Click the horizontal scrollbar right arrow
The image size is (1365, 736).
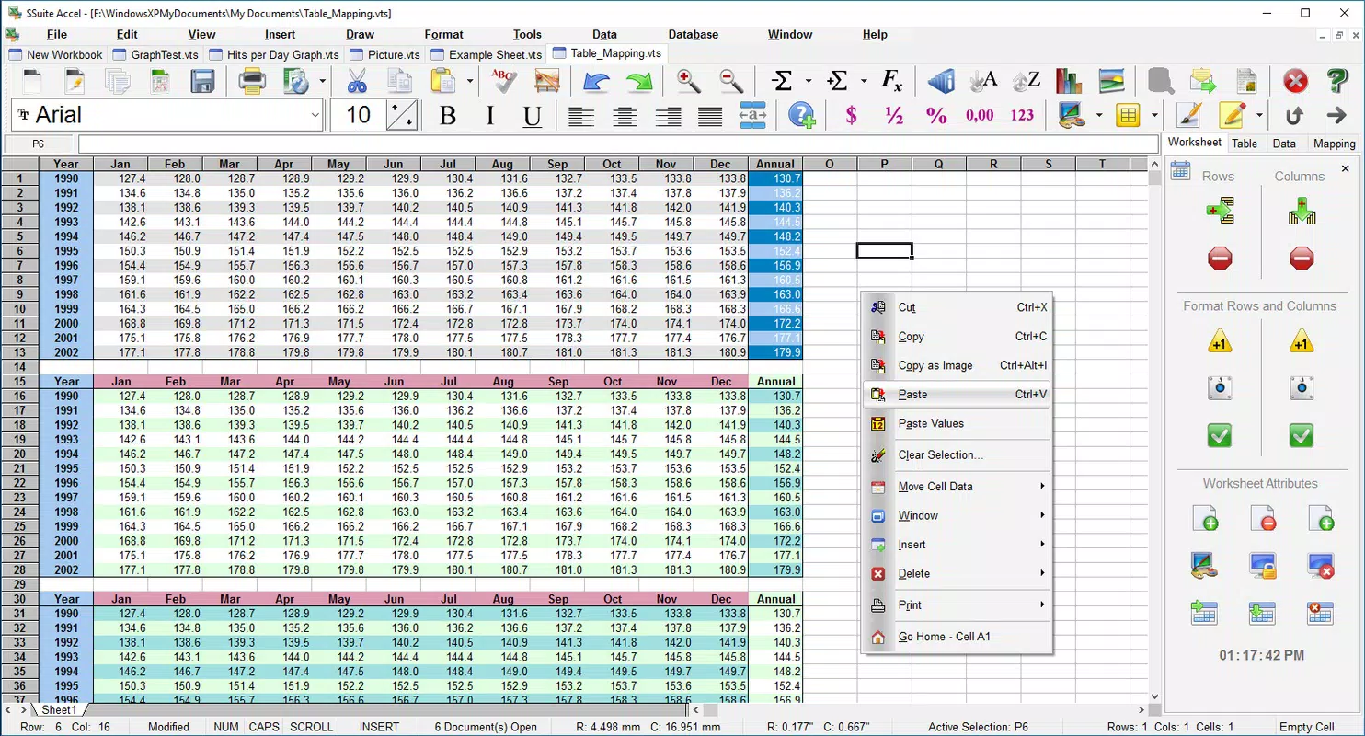pyautogui.click(x=1142, y=710)
